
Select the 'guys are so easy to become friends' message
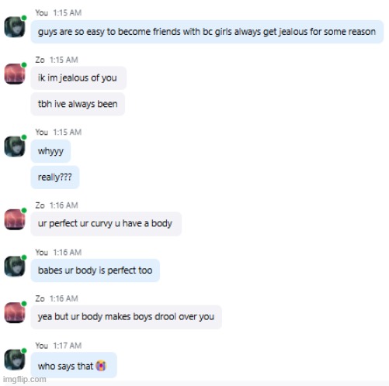[207, 32]
